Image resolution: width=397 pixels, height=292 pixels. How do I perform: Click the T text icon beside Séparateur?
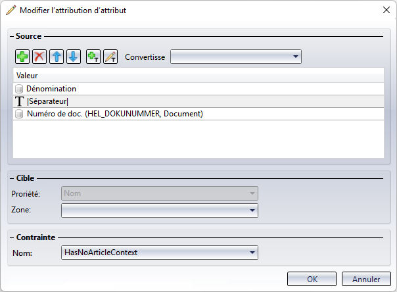point(20,101)
